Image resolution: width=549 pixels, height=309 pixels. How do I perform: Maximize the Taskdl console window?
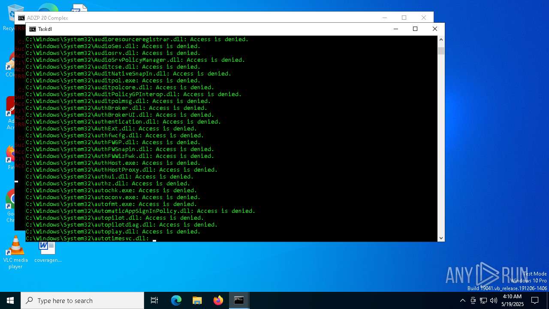[x=415, y=29]
